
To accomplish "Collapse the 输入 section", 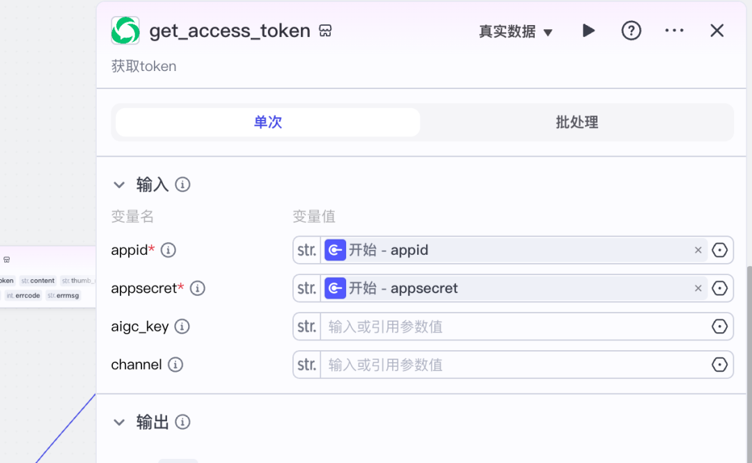I will pyautogui.click(x=120, y=185).
